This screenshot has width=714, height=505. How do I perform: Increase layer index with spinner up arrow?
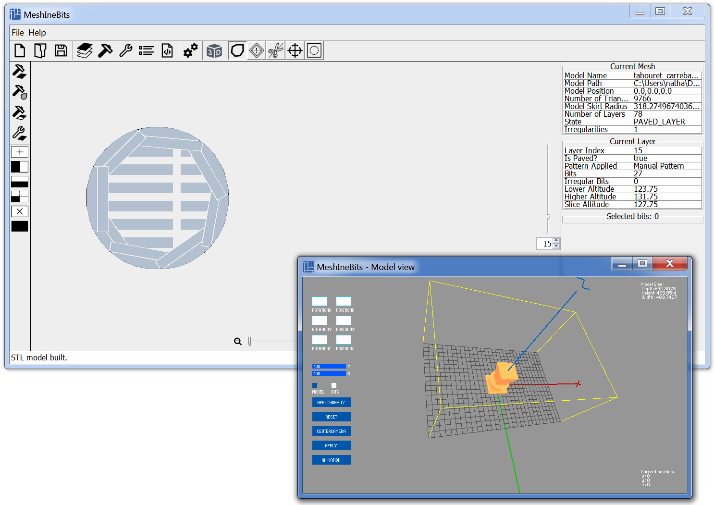coord(556,241)
